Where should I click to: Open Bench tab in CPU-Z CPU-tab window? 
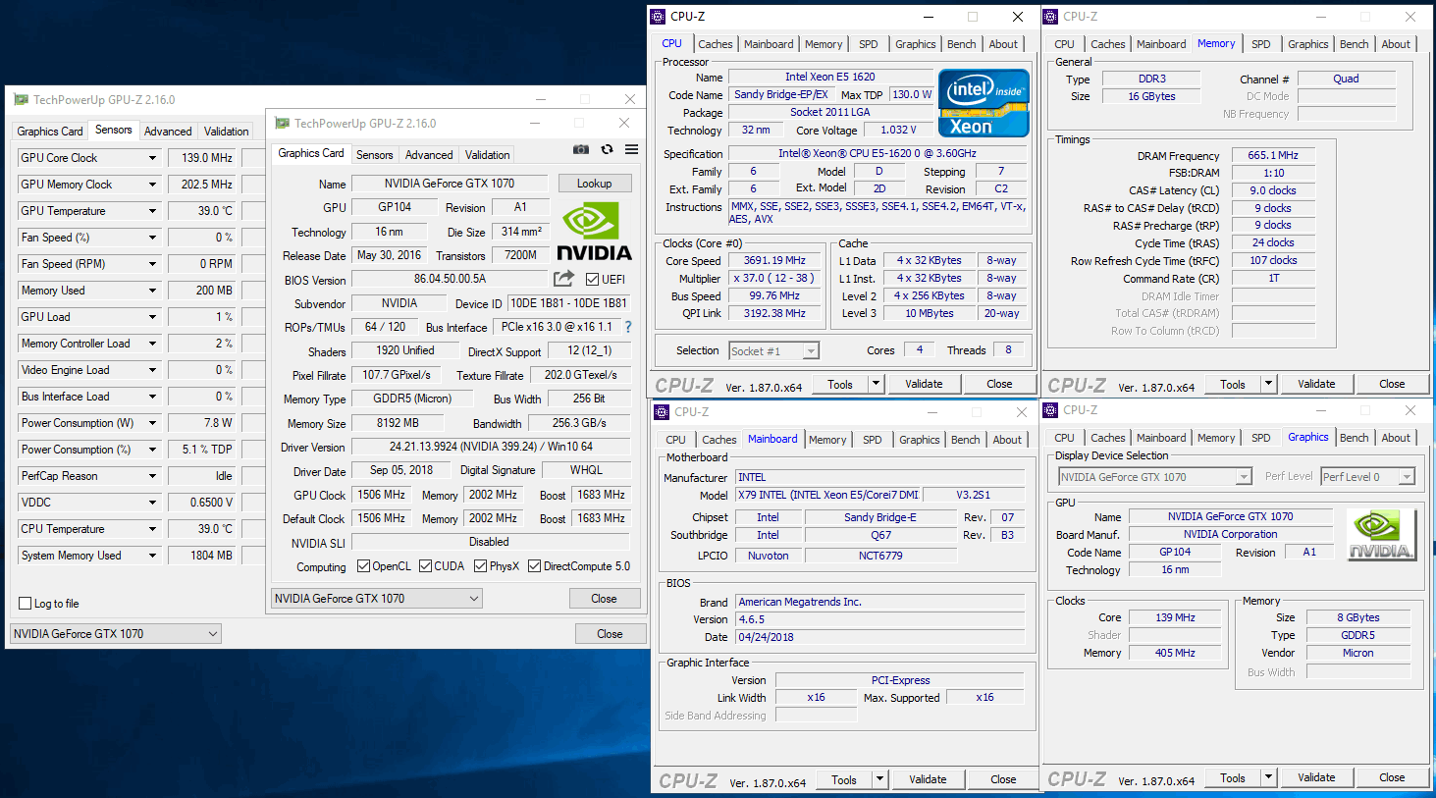tap(961, 44)
